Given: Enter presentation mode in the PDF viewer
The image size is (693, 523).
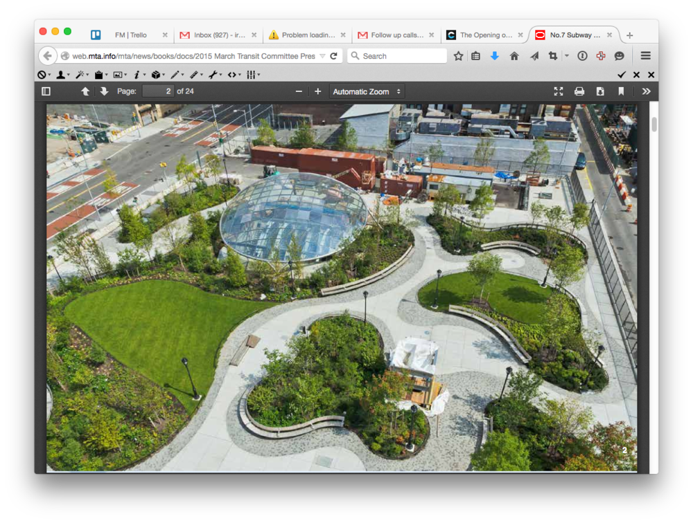Looking at the screenshot, I should 559,91.
